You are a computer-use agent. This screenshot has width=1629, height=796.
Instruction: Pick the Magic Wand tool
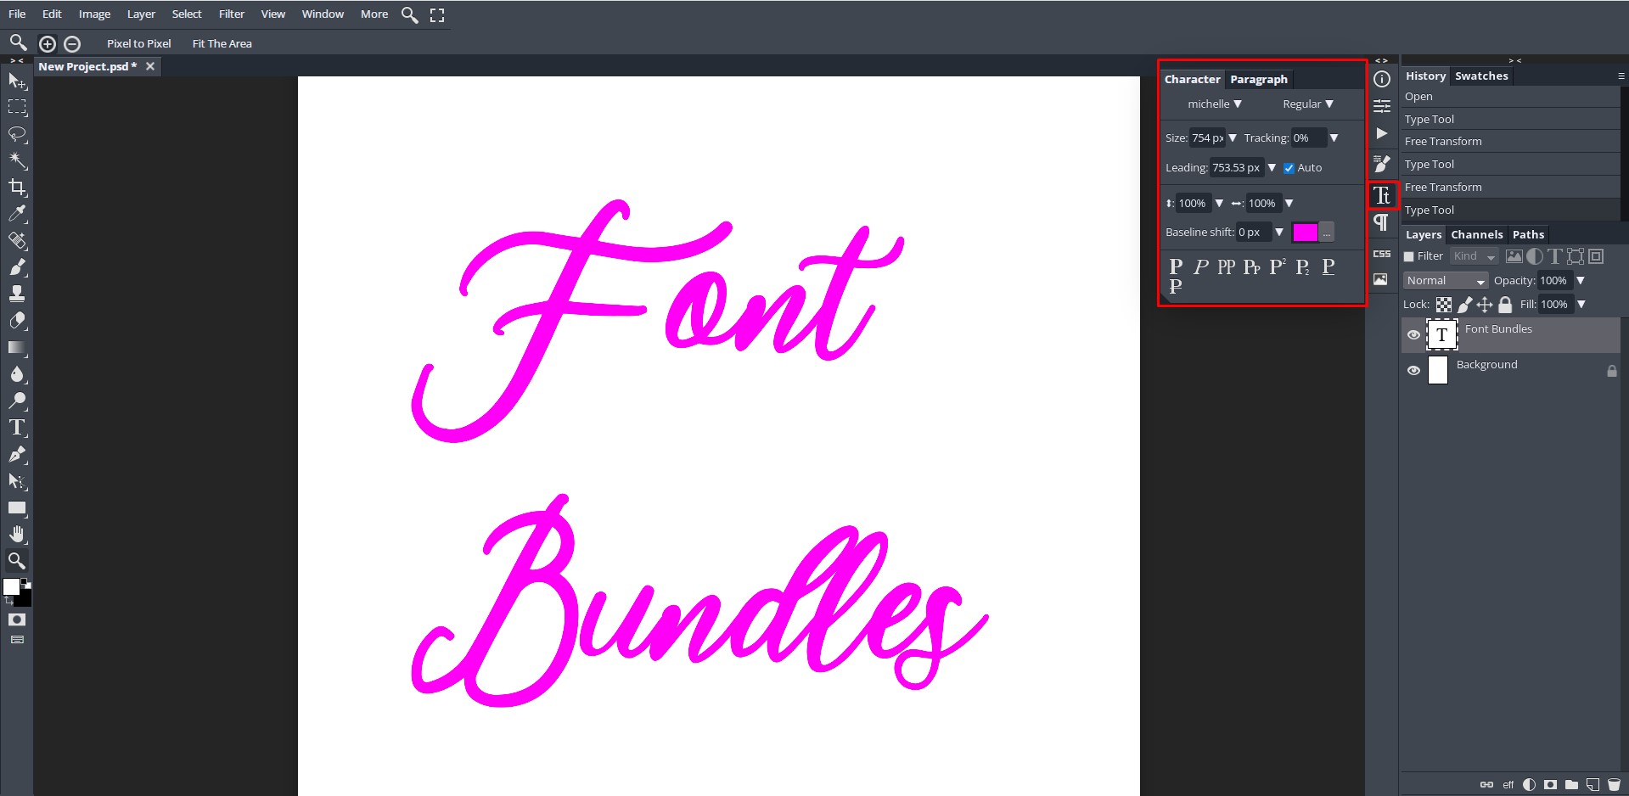(17, 160)
